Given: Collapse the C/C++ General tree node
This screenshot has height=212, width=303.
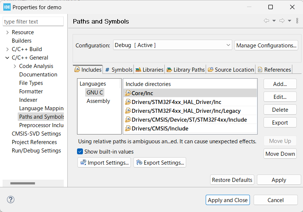Looking at the screenshot, I should click(7, 58).
